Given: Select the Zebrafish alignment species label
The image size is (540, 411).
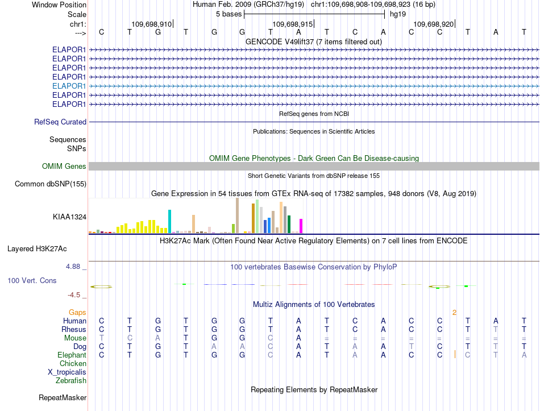Looking at the screenshot, I should (71, 381).
